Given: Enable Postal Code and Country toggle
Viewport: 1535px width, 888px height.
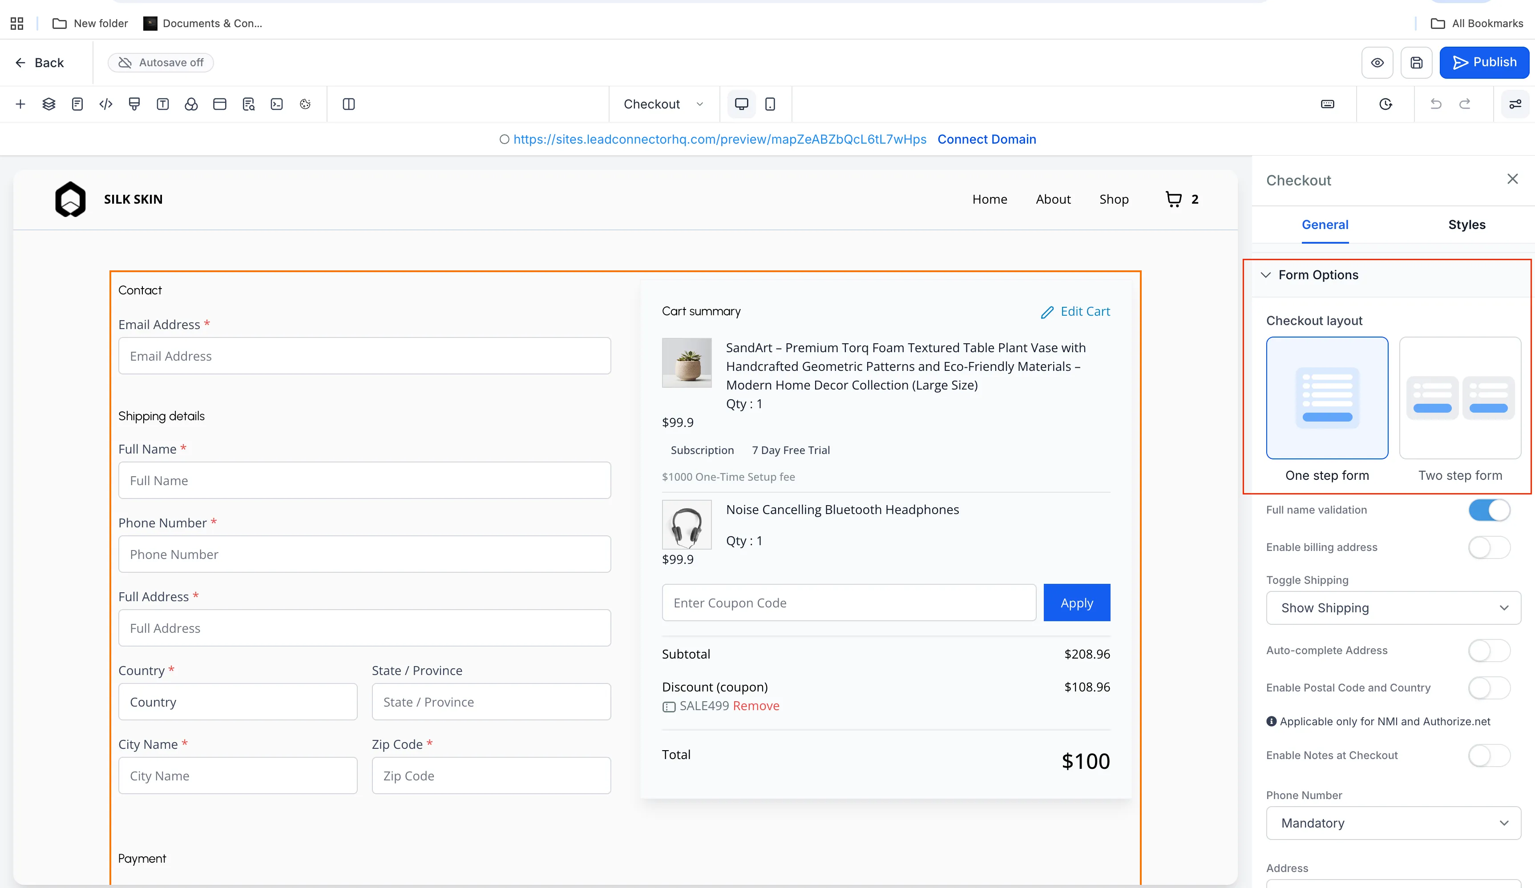Looking at the screenshot, I should [1489, 688].
